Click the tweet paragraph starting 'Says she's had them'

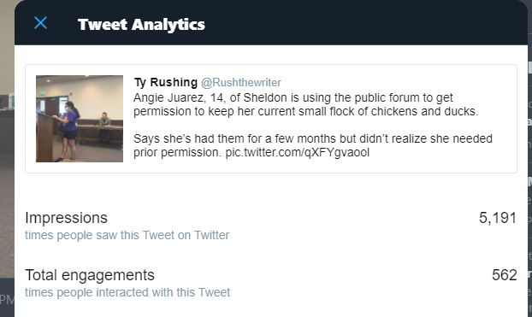click(x=312, y=145)
